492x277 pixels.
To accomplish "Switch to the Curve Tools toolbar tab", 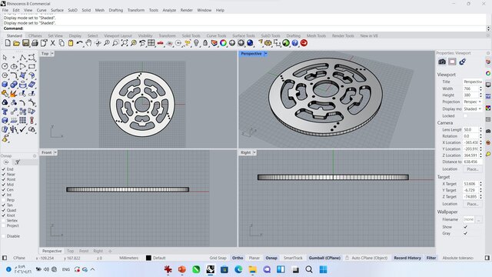I will [x=216, y=36].
